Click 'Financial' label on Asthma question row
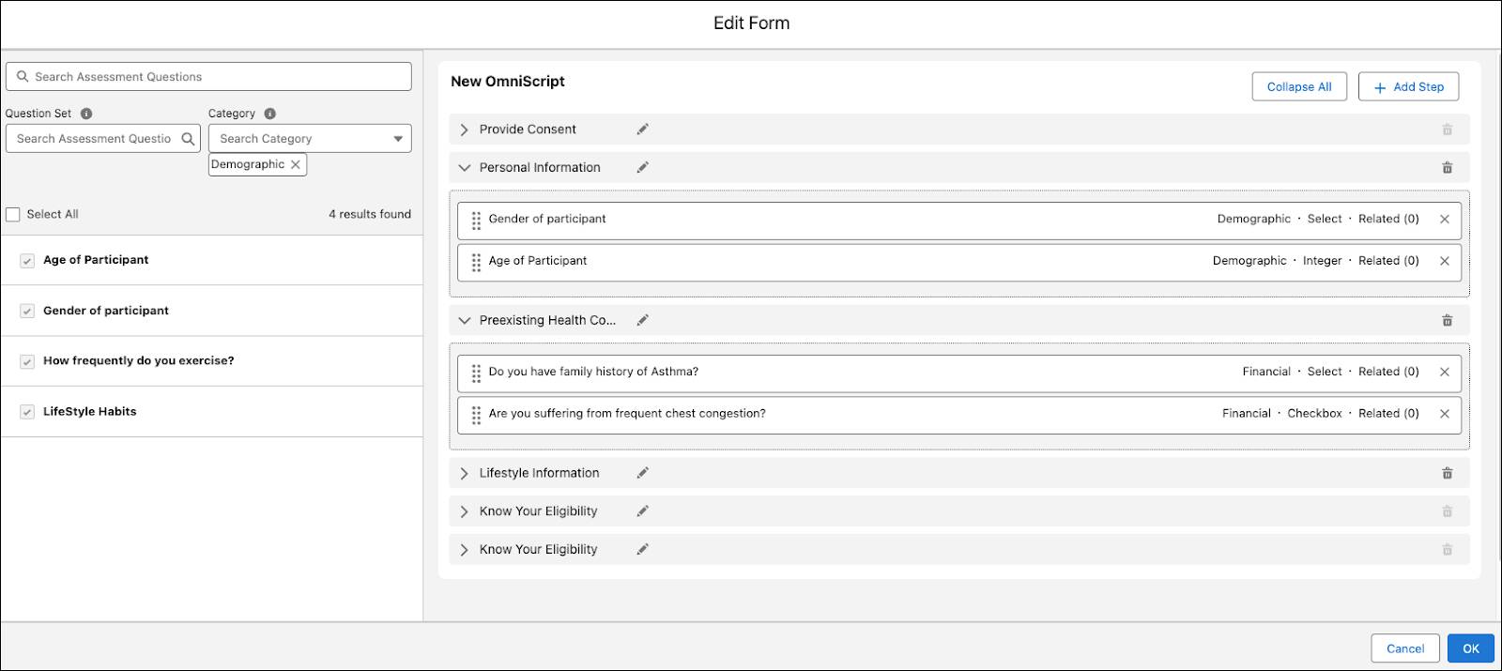 1266,372
